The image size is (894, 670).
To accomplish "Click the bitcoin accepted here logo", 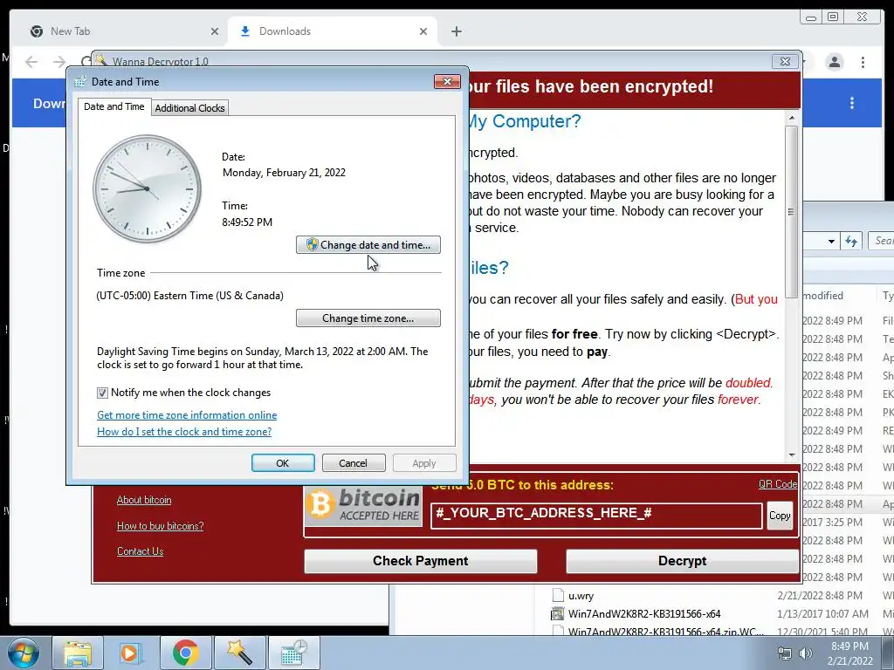I will click(363, 506).
